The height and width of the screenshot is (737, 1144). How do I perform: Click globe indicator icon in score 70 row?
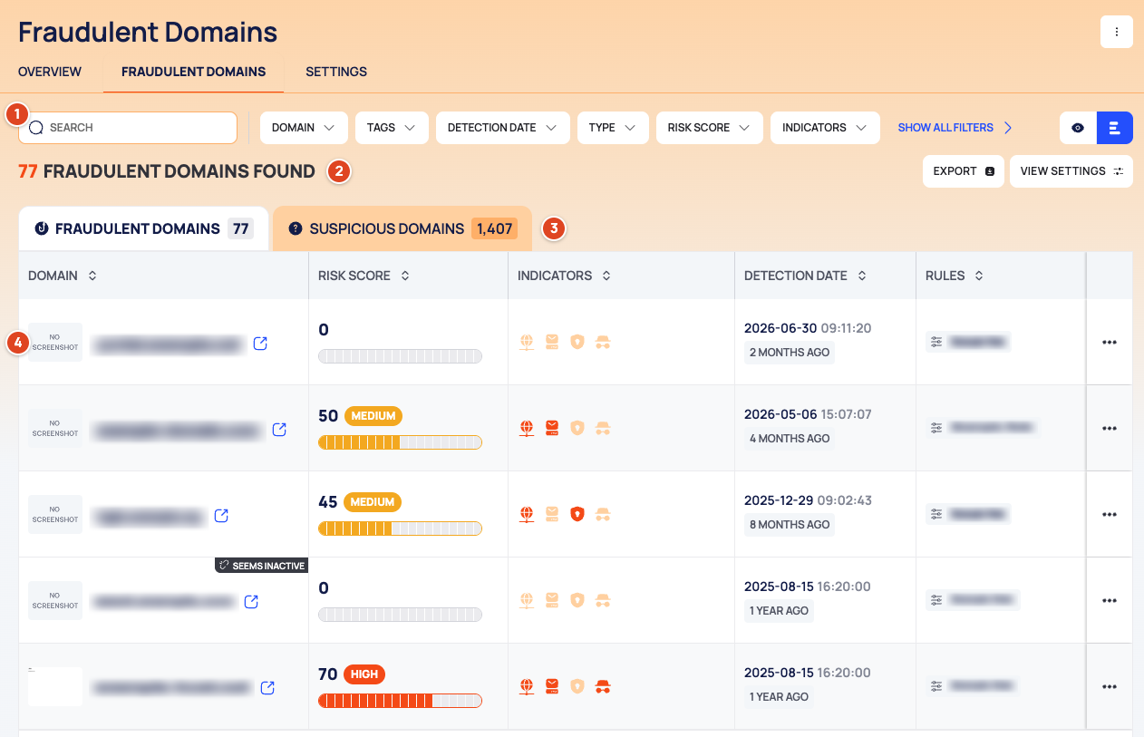527,686
